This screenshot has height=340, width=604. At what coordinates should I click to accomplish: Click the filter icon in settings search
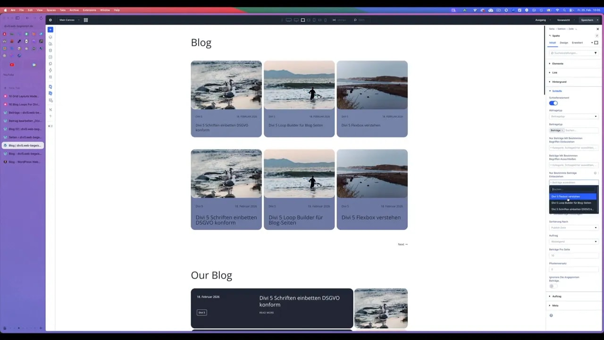(595, 53)
